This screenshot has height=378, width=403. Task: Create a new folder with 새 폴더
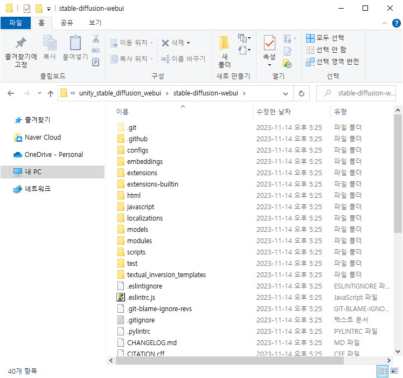pos(224,51)
